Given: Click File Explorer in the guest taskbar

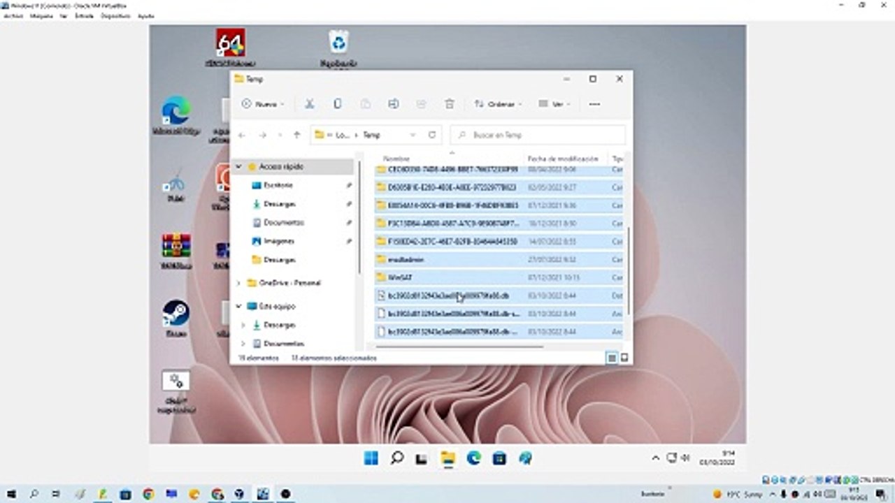Looking at the screenshot, I should click(x=447, y=458).
